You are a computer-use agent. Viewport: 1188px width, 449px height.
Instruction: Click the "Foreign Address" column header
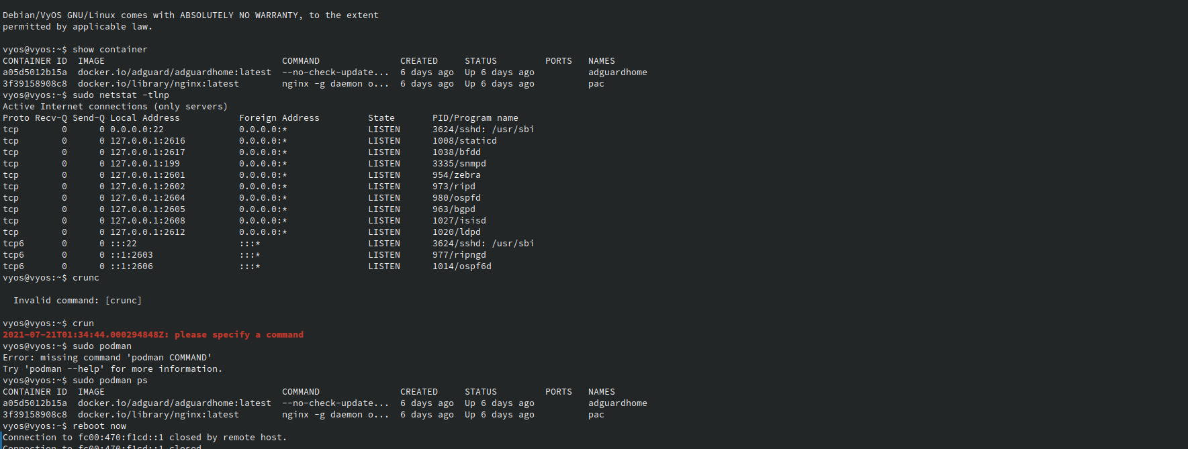(279, 118)
